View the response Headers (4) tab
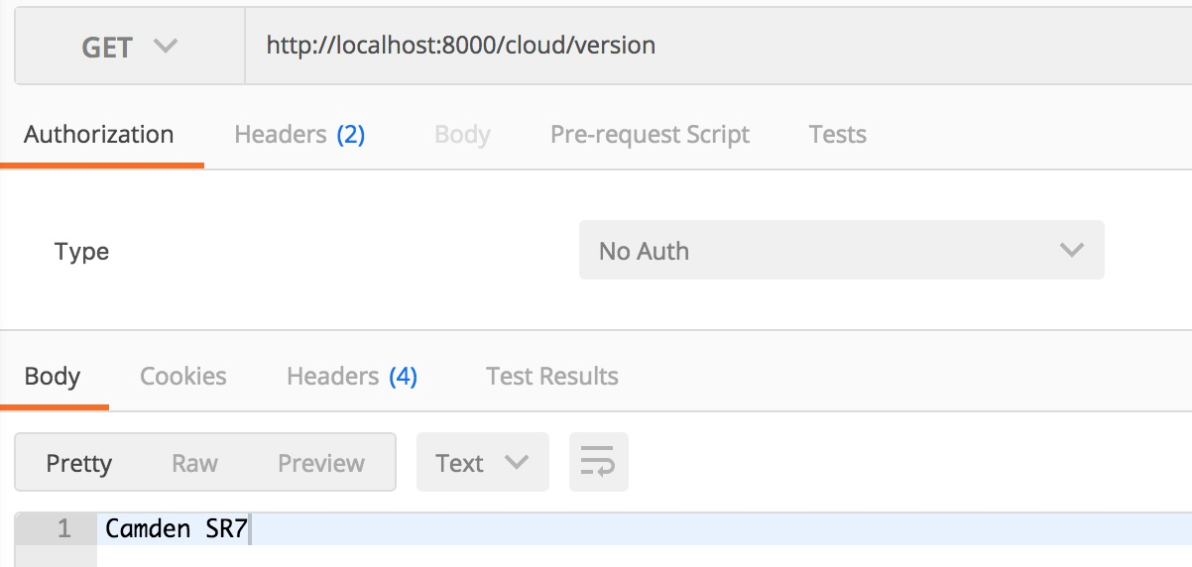The width and height of the screenshot is (1192, 567). 352,377
